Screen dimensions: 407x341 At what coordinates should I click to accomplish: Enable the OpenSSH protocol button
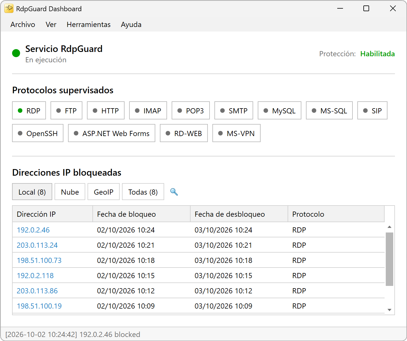point(38,133)
